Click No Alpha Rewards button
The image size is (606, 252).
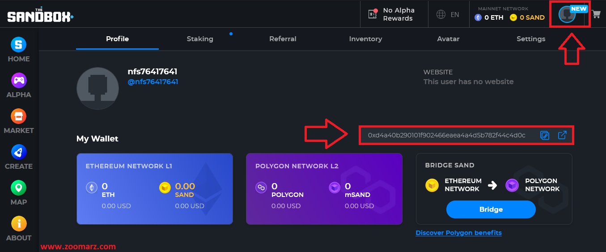pyautogui.click(x=394, y=14)
